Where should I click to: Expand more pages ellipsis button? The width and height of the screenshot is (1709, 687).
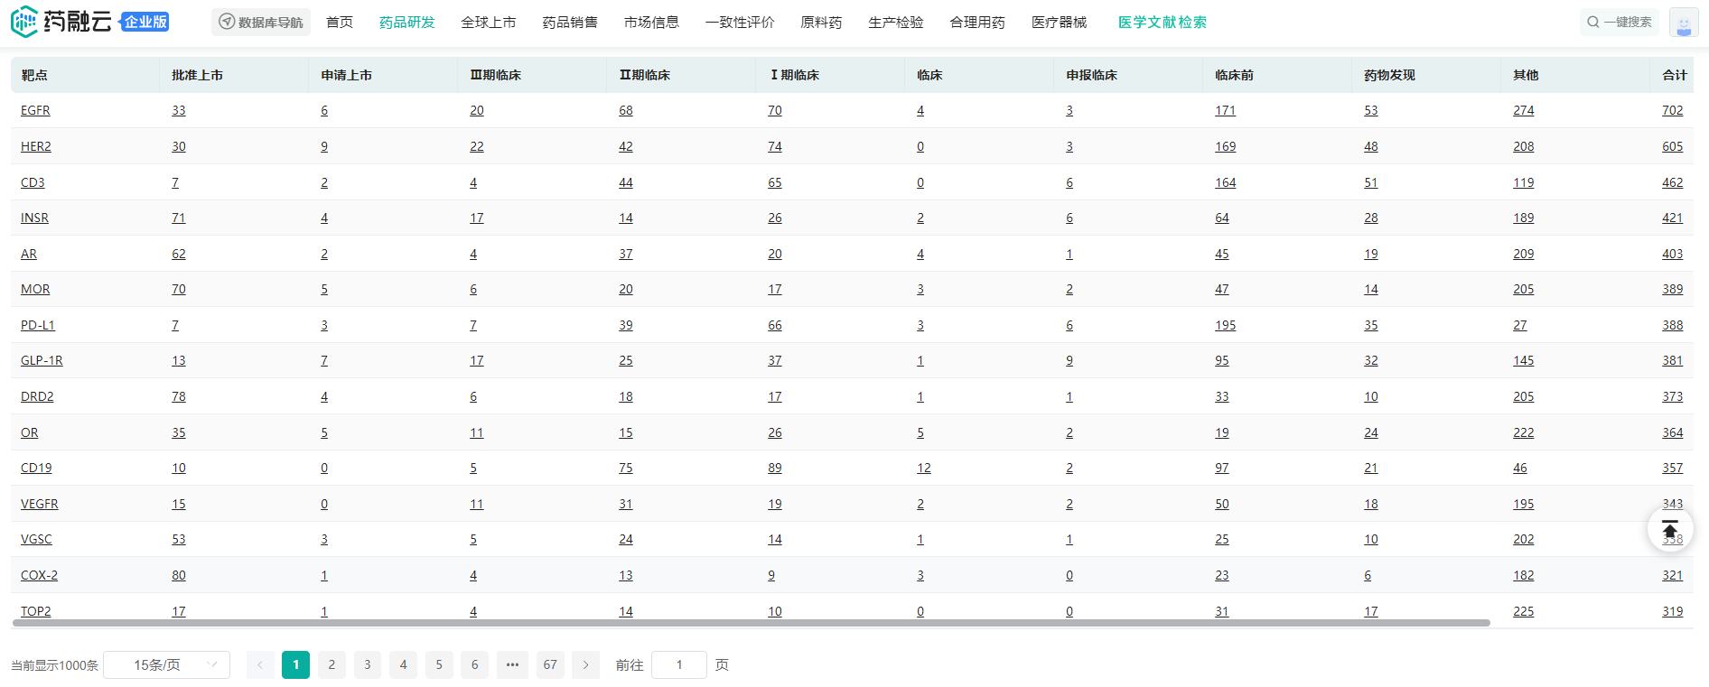512,665
